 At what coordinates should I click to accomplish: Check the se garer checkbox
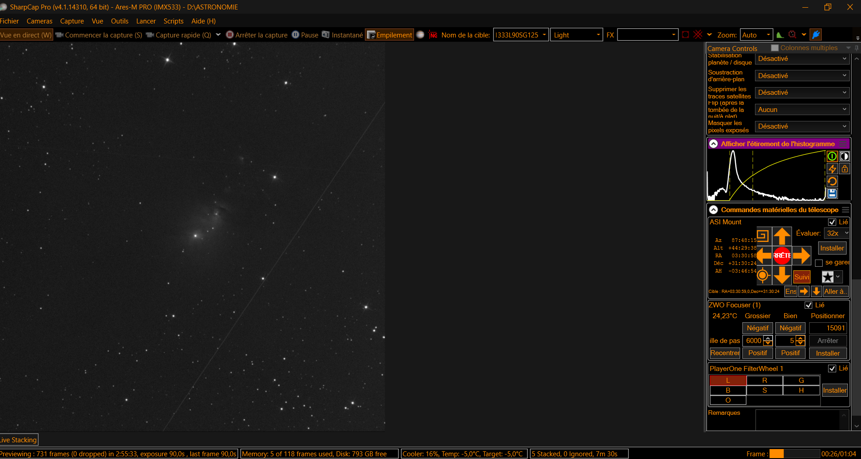coord(819,263)
